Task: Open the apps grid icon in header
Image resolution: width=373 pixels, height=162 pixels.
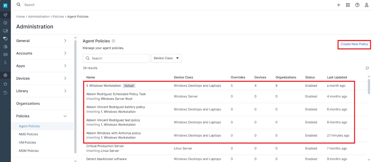Action: [x=348, y=5]
